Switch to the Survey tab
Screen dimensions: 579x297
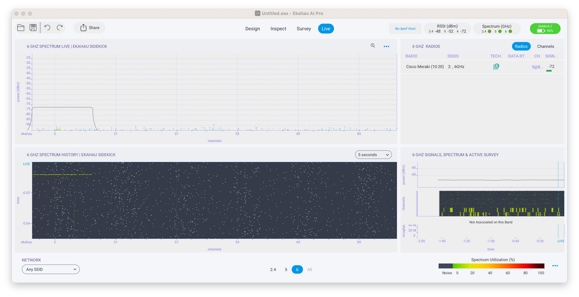304,28
